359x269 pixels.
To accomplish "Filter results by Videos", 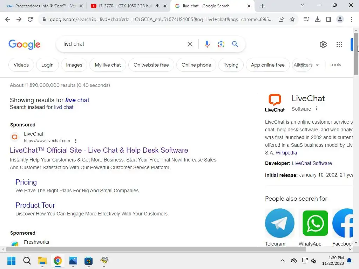I will (x=21, y=65).
